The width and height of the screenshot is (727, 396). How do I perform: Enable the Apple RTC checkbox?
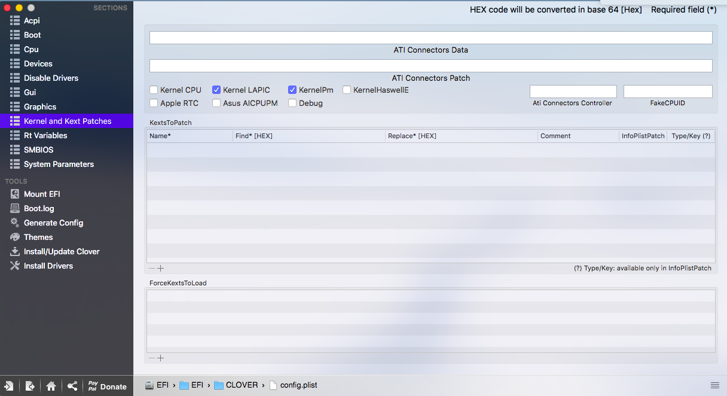click(154, 103)
